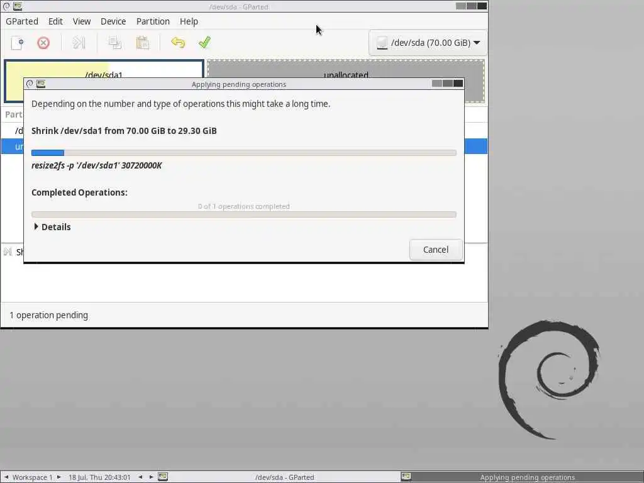Click the window menu icon of the Applying dialog title bar

(x=30, y=84)
